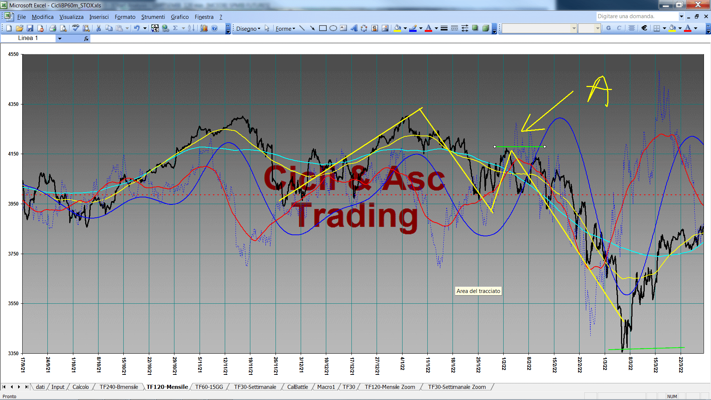
Task: Open the Borders dropdown arrow
Action: [665, 28]
